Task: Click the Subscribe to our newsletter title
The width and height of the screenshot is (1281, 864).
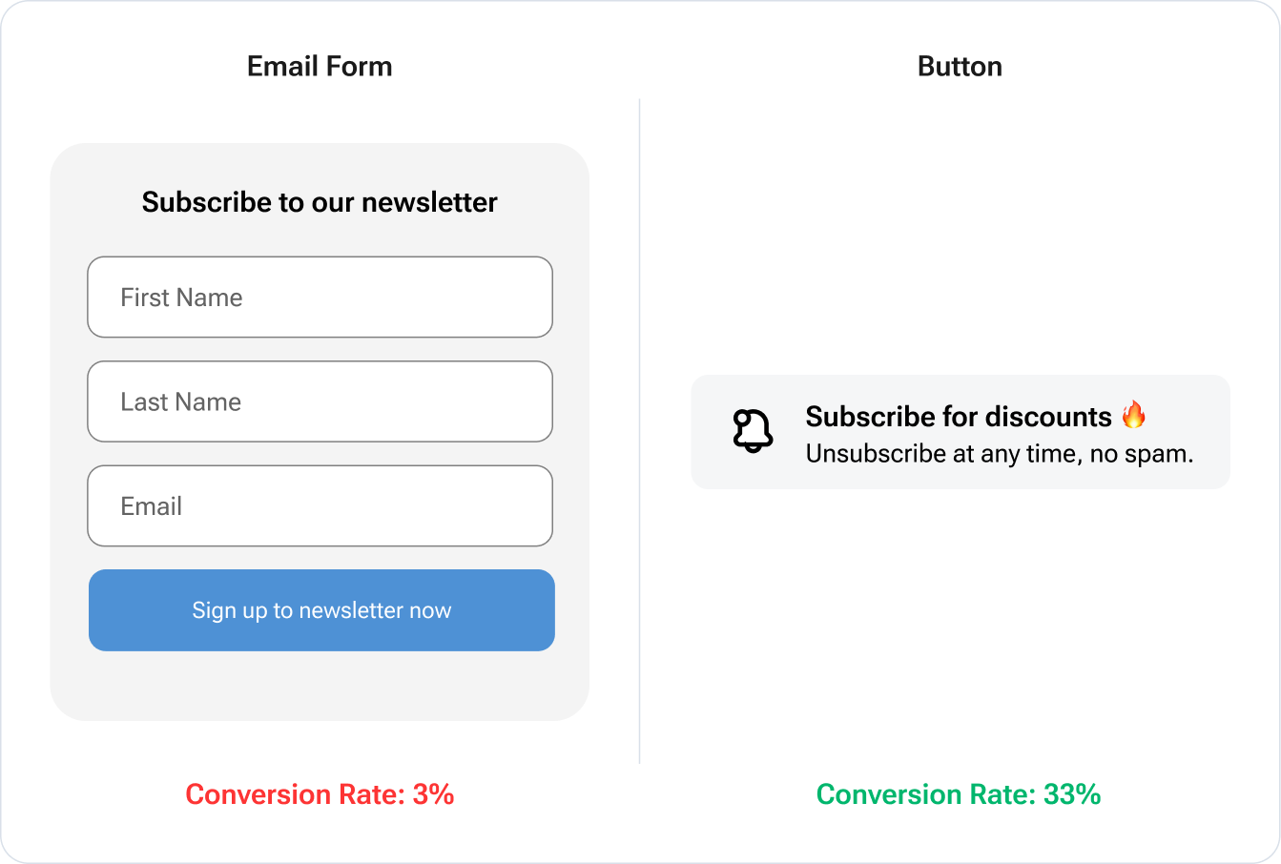Action: coord(320,202)
